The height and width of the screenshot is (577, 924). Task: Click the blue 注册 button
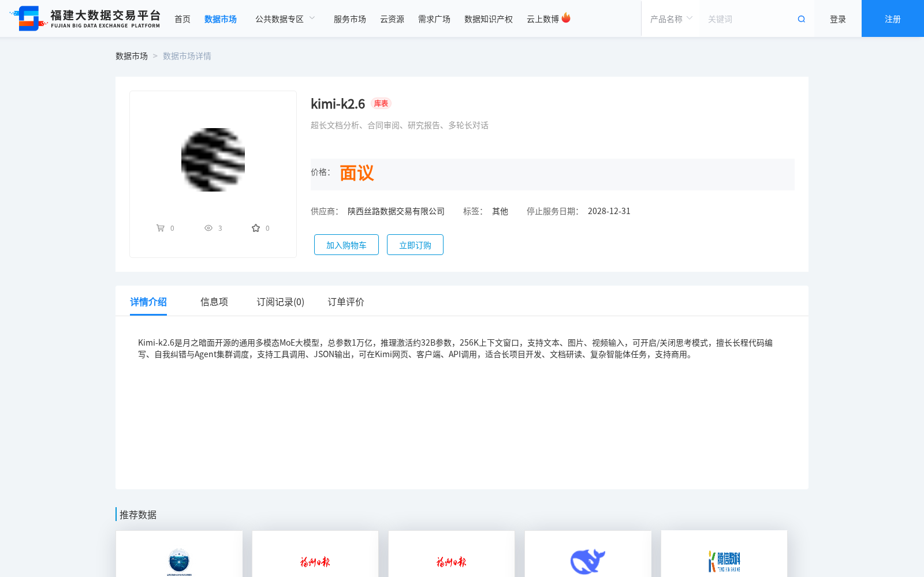coord(893,18)
